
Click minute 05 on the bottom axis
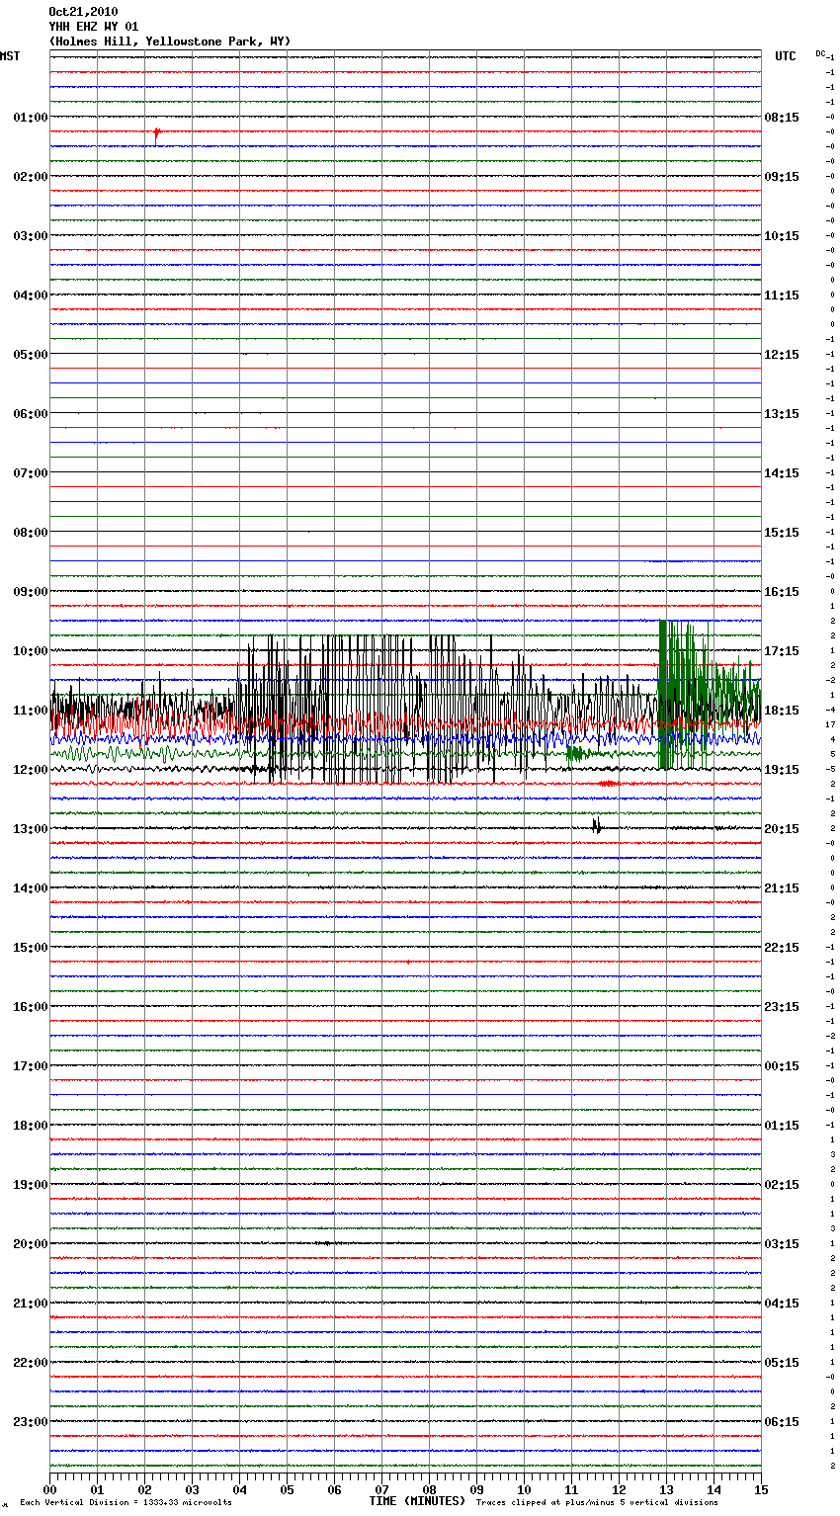[x=287, y=1489]
